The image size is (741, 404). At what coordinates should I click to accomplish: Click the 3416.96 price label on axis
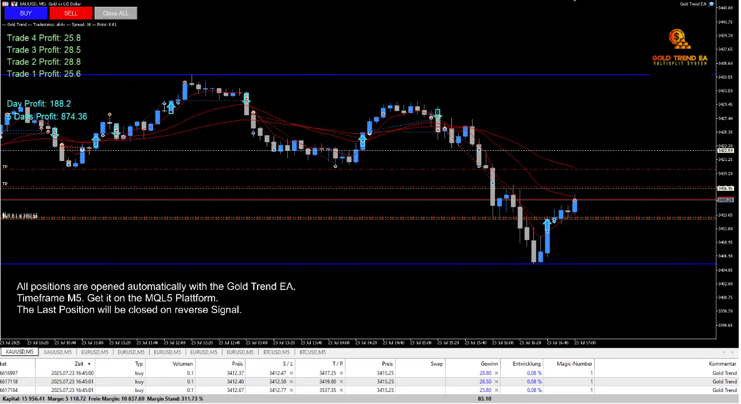(726, 188)
